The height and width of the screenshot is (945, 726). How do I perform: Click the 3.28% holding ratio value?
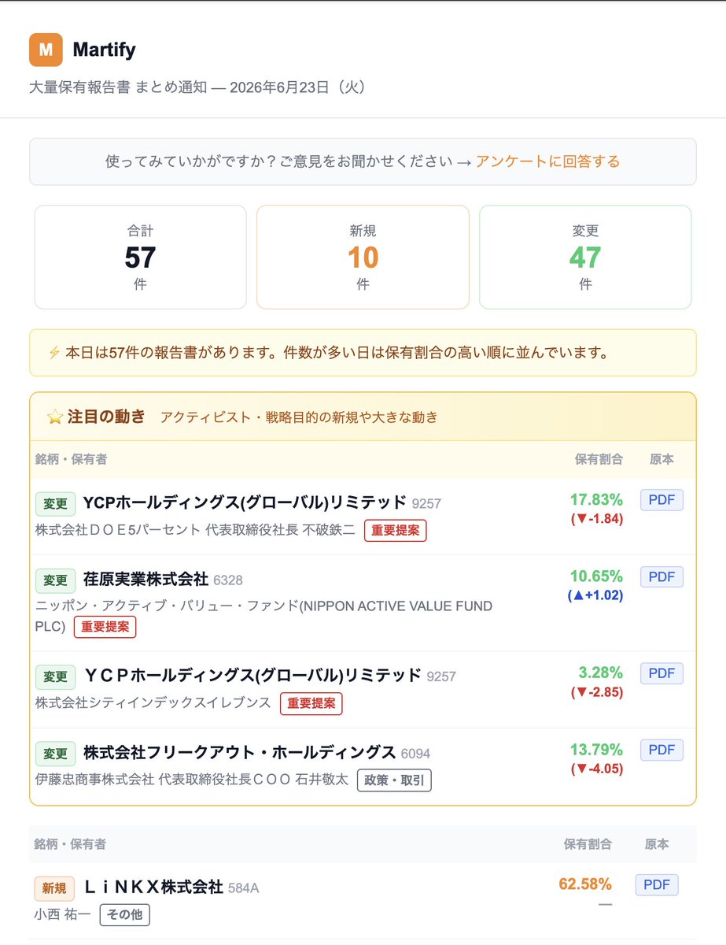[601, 673]
